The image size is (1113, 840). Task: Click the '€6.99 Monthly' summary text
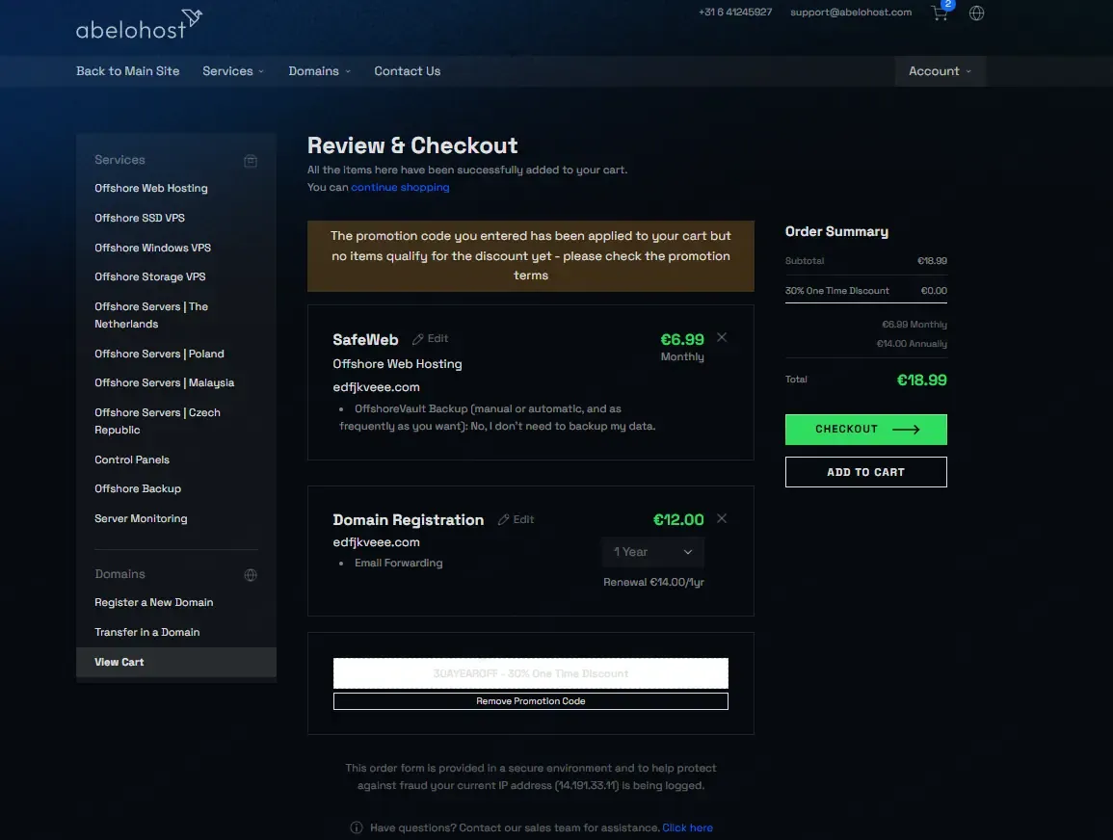tap(914, 325)
